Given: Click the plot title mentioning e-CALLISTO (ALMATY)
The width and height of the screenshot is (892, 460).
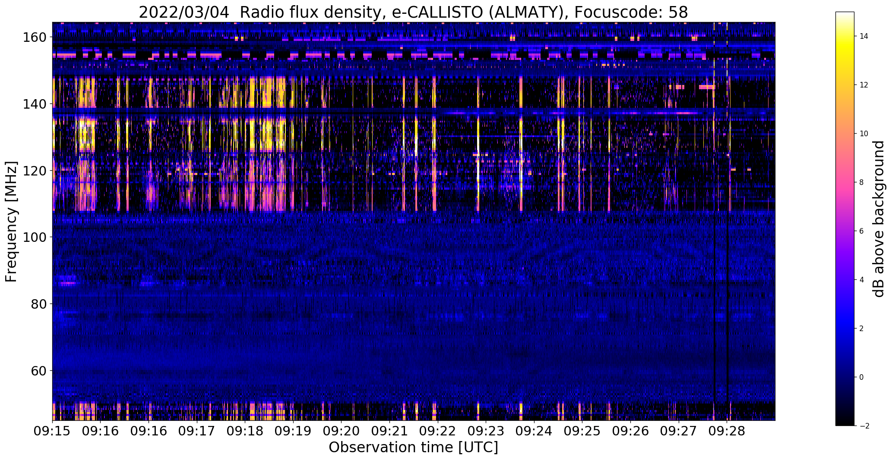Looking at the screenshot, I should click(413, 12).
